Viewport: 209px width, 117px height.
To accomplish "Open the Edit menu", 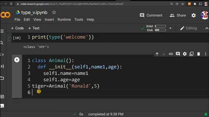I will point(27,19).
